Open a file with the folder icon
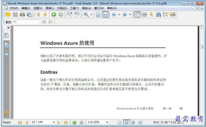Screen dimensions: 206x127 click(x=8, y=14)
